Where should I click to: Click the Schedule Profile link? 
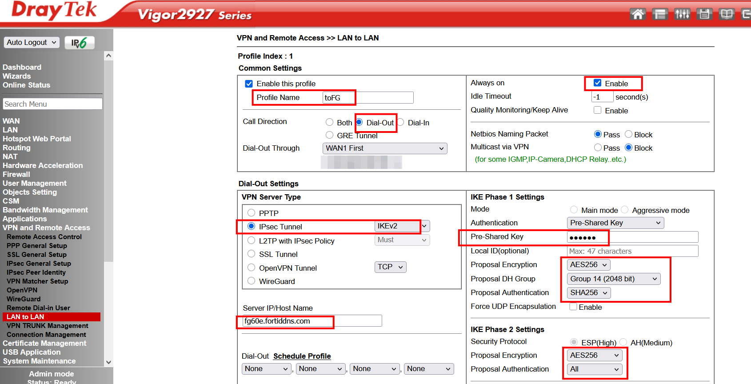pyautogui.click(x=302, y=356)
